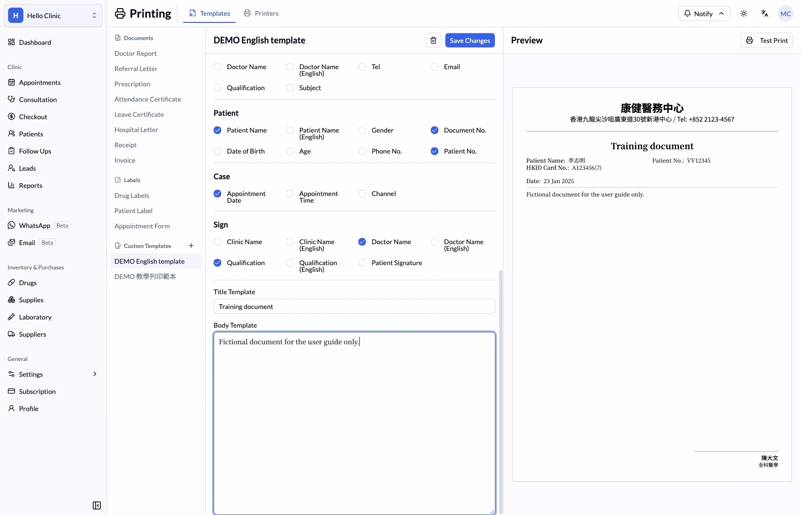
Task: Click the Suppliers truck icon
Action: coord(11,334)
